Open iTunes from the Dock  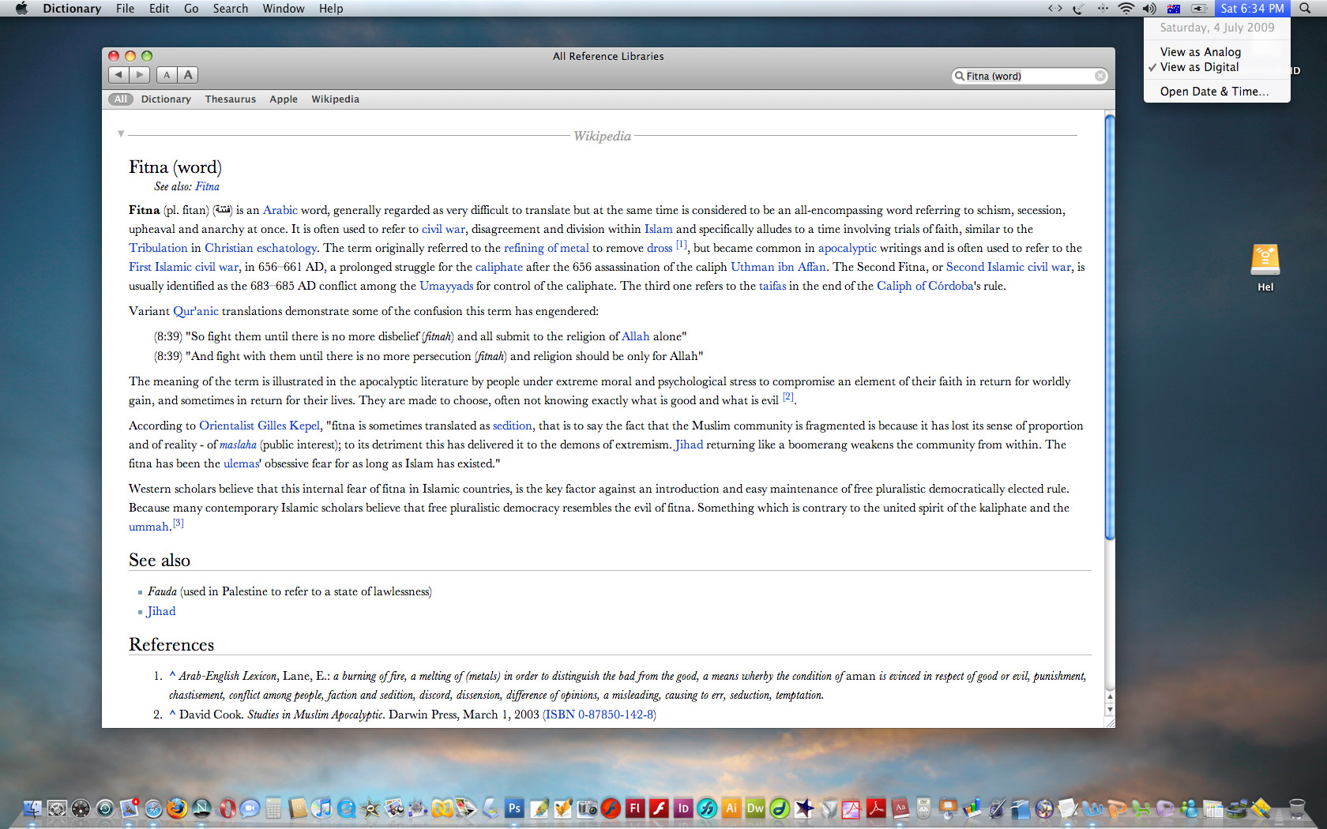click(321, 808)
